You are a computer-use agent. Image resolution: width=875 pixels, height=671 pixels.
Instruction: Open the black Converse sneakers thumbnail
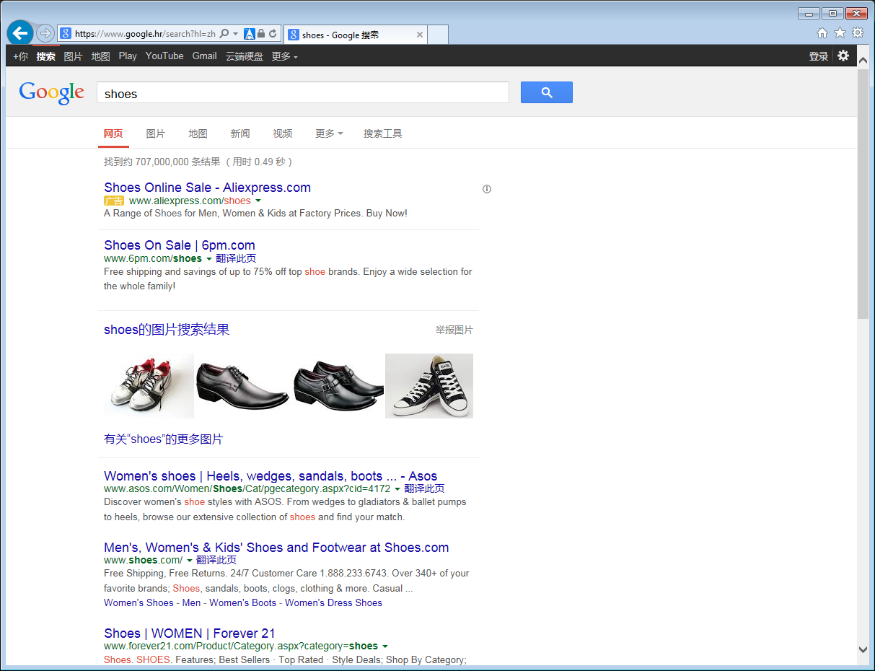pyautogui.click(x=429, y=386)
